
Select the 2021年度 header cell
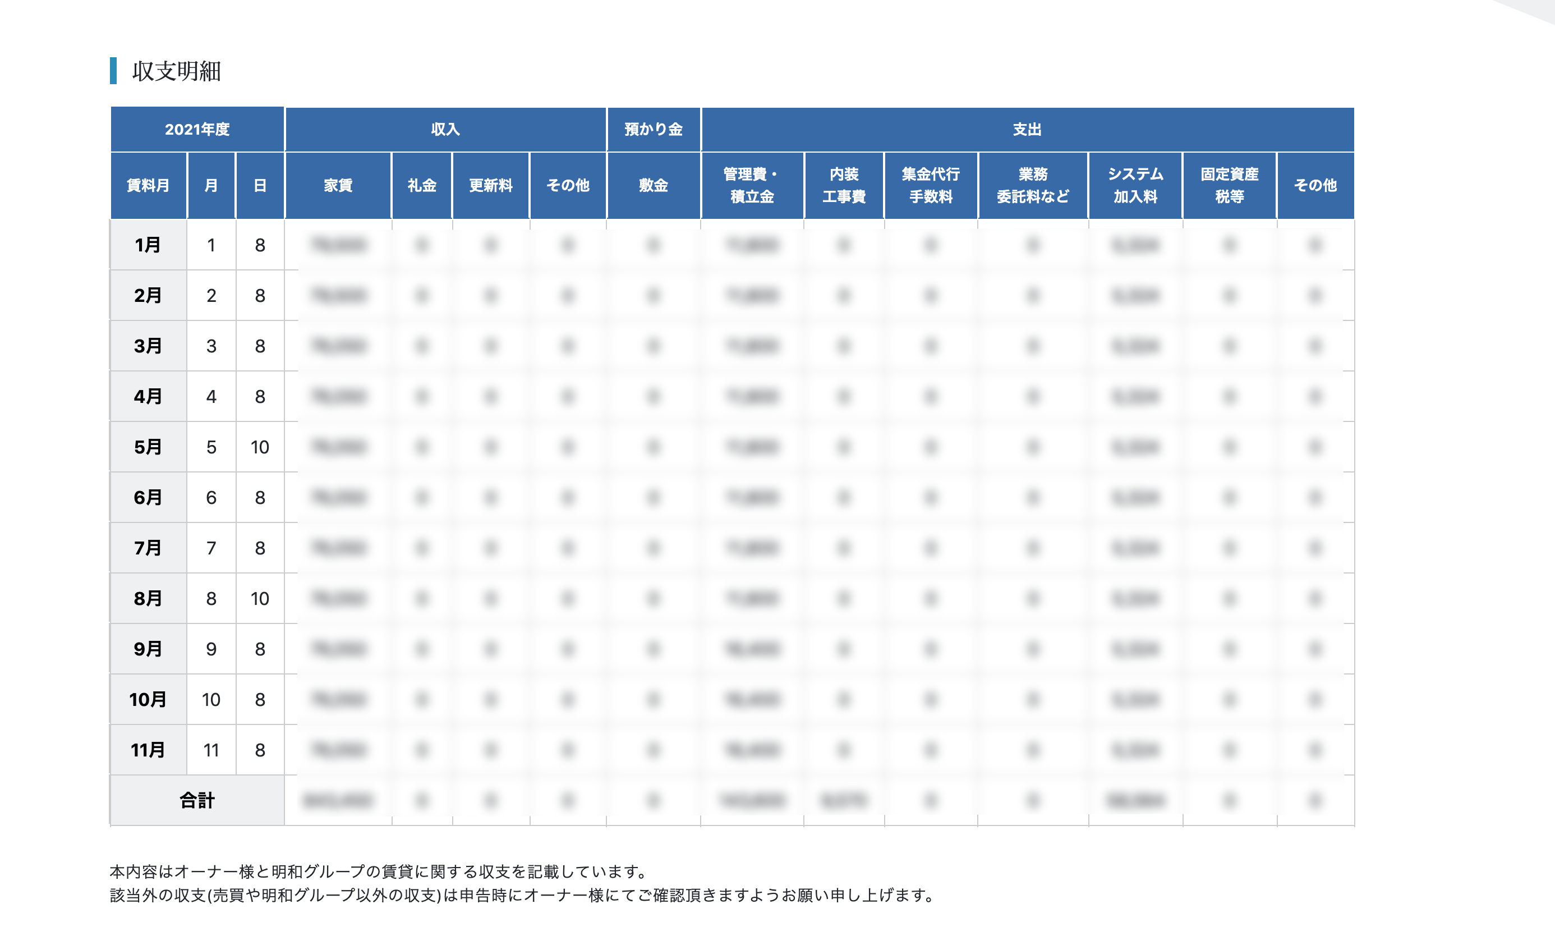pos(199,130)
